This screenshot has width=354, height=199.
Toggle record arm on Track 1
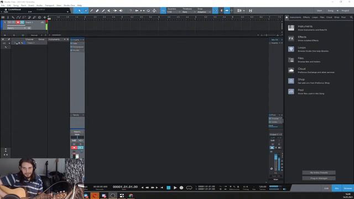tap(18, 22)
